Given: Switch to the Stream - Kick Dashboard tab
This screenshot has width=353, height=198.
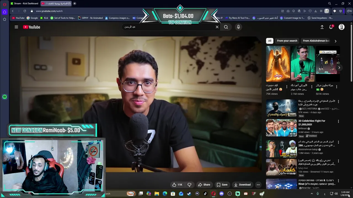Looking at the screenshot, I should [24, 3].
